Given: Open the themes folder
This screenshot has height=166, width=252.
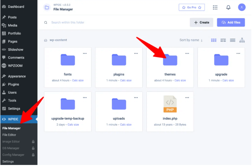Looking at the screenshot, I should point(170,60).
